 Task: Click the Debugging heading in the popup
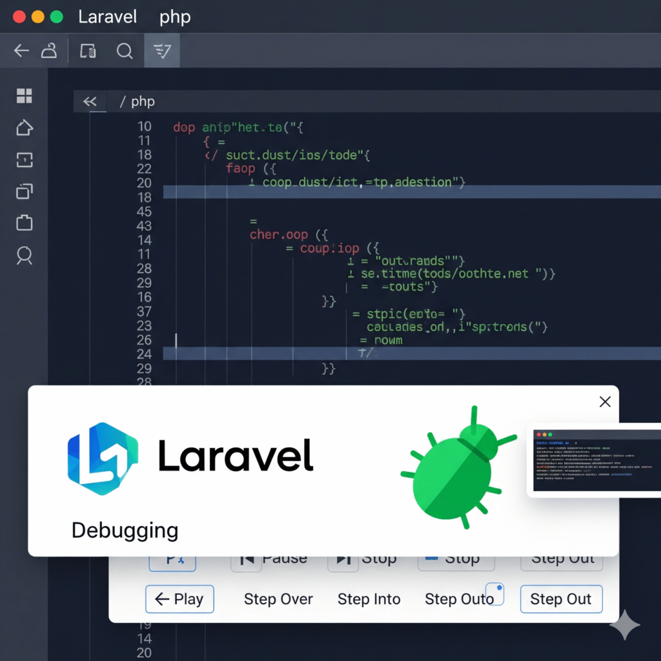(x=125, y=531)
